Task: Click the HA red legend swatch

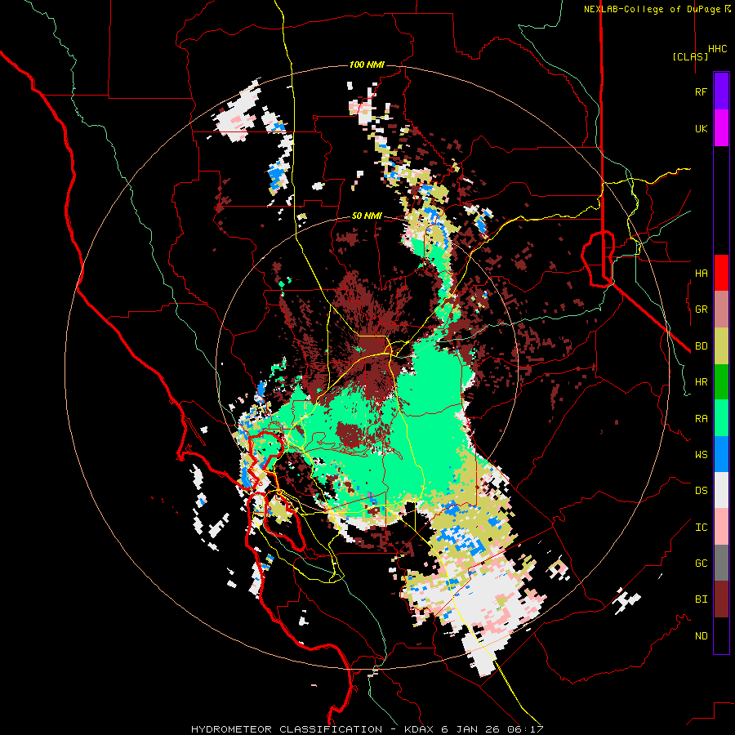Action: point(721,273)
